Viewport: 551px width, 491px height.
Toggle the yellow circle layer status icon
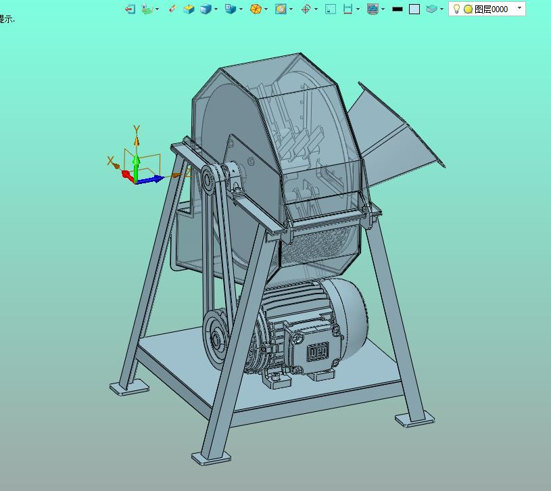[x=468, y=9]
